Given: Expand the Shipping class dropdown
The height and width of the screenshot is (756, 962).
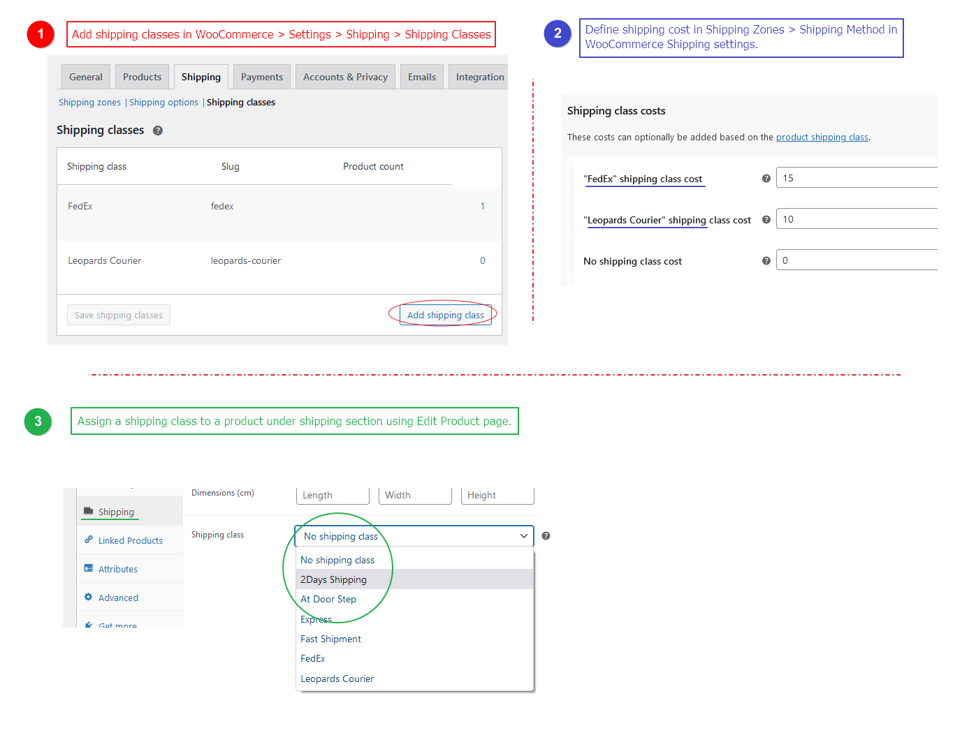Looking at the screenshot, I should pos(414,536).
